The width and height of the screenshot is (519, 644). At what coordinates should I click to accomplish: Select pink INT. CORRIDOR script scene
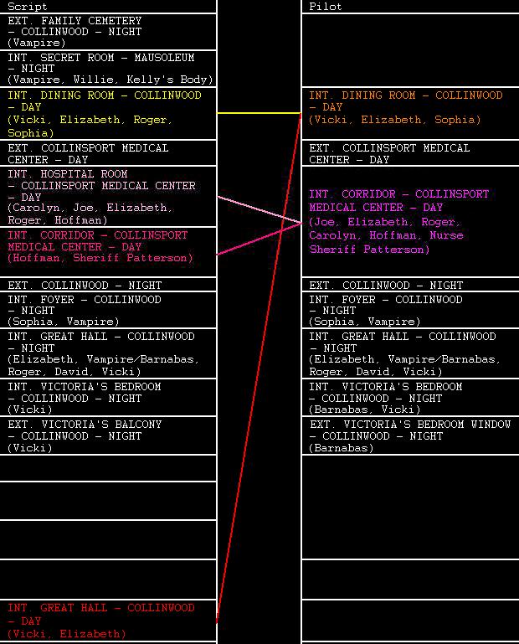click(x=108, y=252)
